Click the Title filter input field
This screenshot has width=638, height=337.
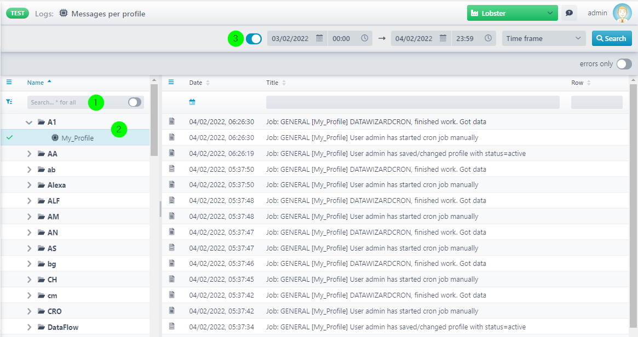point(412,102)
